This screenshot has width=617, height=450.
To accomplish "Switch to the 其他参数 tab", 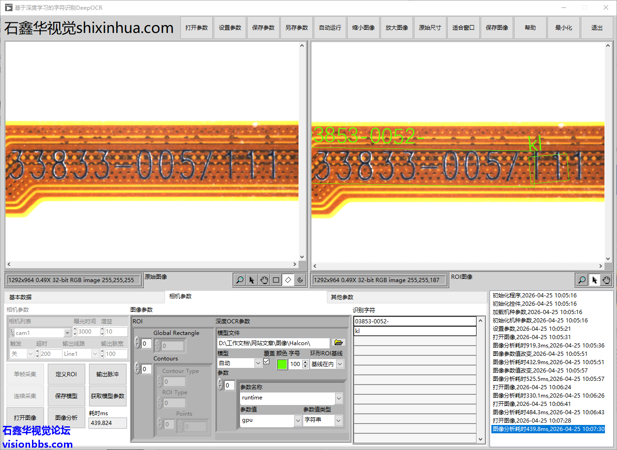I will pos(342,297).
